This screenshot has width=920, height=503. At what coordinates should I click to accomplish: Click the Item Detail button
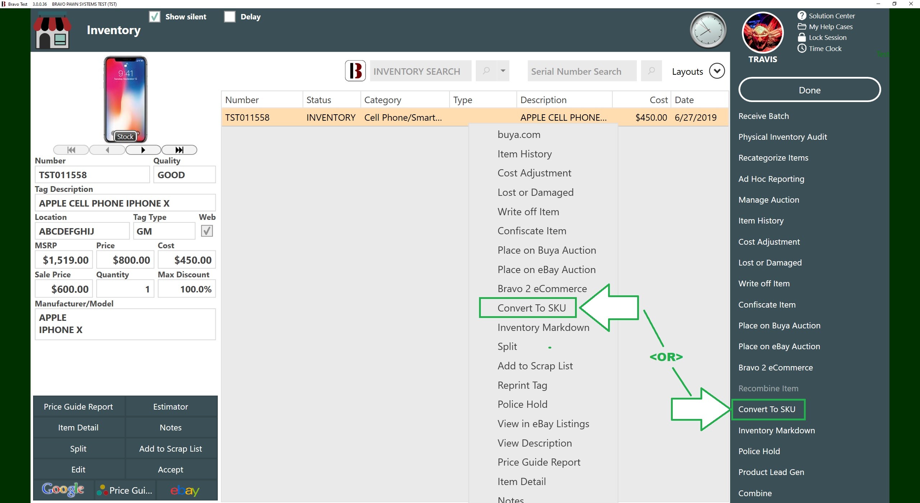coord(78,428)
